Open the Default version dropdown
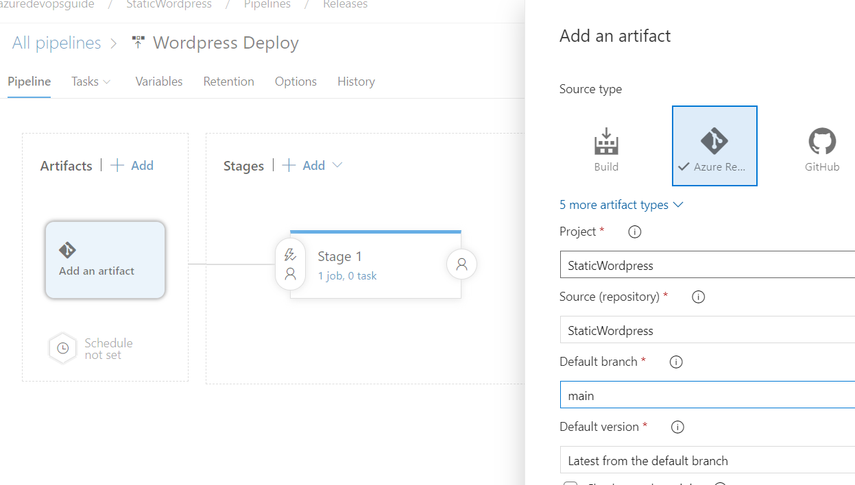 coord(707,460)
